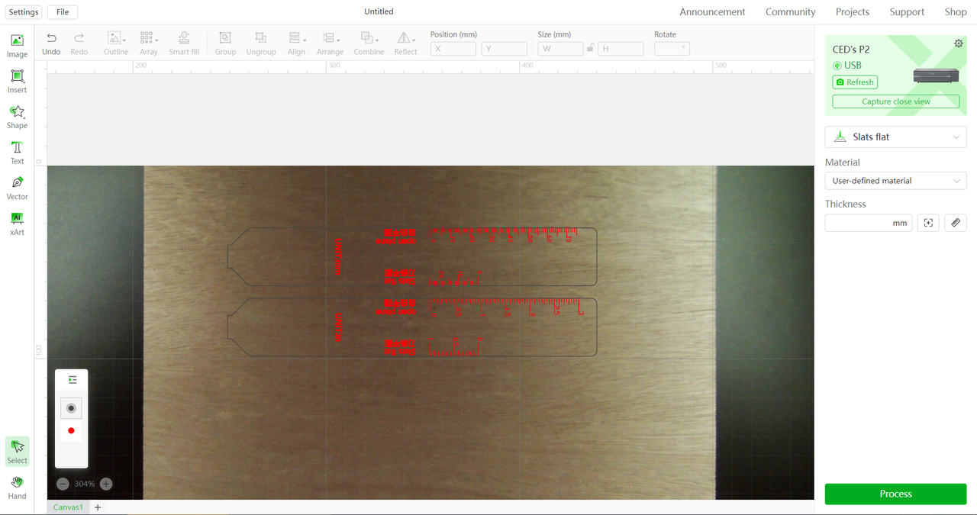Open device settings gear icon
977x515 pixels.
(x=959, y=43)
